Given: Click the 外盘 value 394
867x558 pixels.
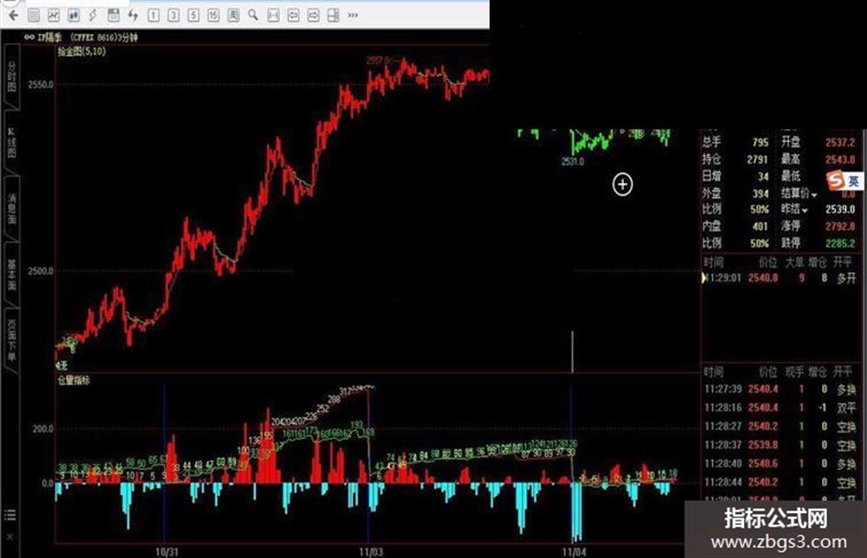Looking at the screenshot, I should (x=761, y=193).
